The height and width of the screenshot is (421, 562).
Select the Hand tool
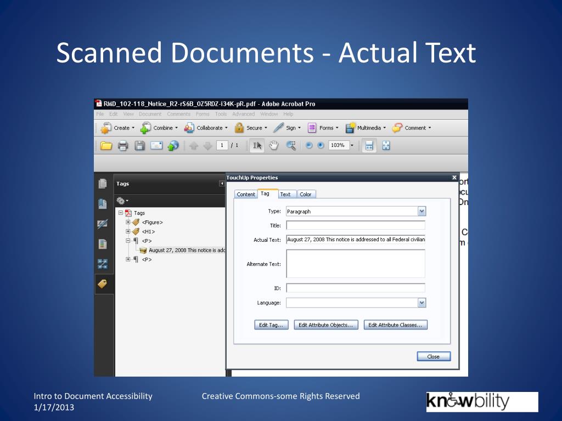click(x=274, y=145)
